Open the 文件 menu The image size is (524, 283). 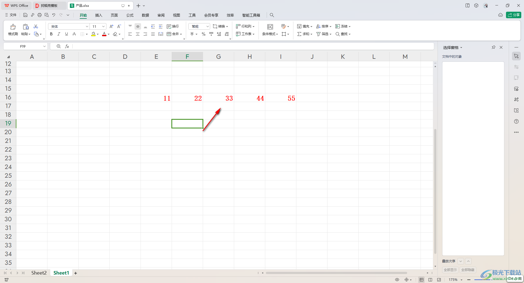click(11, 15)
